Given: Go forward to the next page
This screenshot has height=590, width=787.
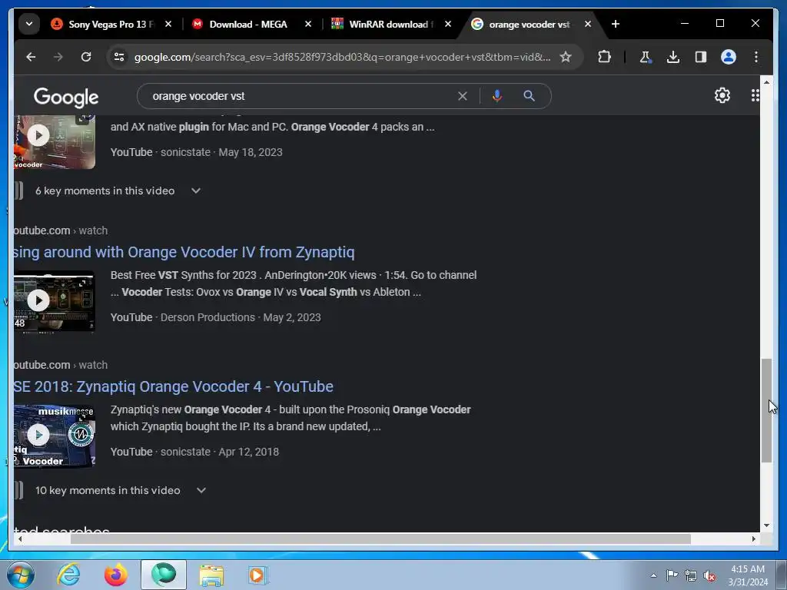Looking at the screenshot, I should [x=58, y=57].
